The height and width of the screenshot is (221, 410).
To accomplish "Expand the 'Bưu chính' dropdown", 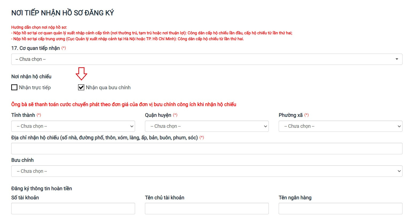I will click(x=206, y=171).
